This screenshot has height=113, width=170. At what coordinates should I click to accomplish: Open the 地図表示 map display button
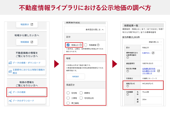[x=27, y=25]
